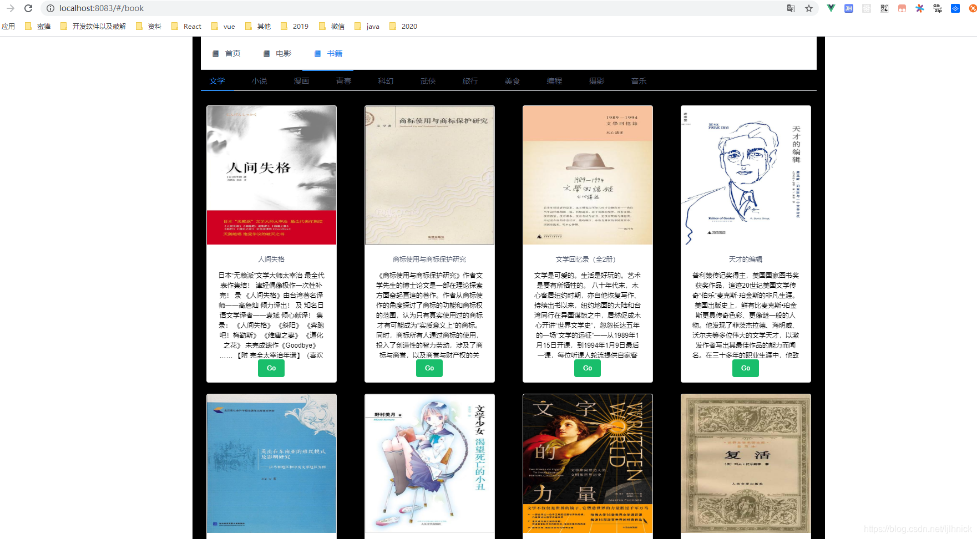This screenshot has width=977, height=539.
Task: Switch to the 编程 tab
Action: pos(554,81)
